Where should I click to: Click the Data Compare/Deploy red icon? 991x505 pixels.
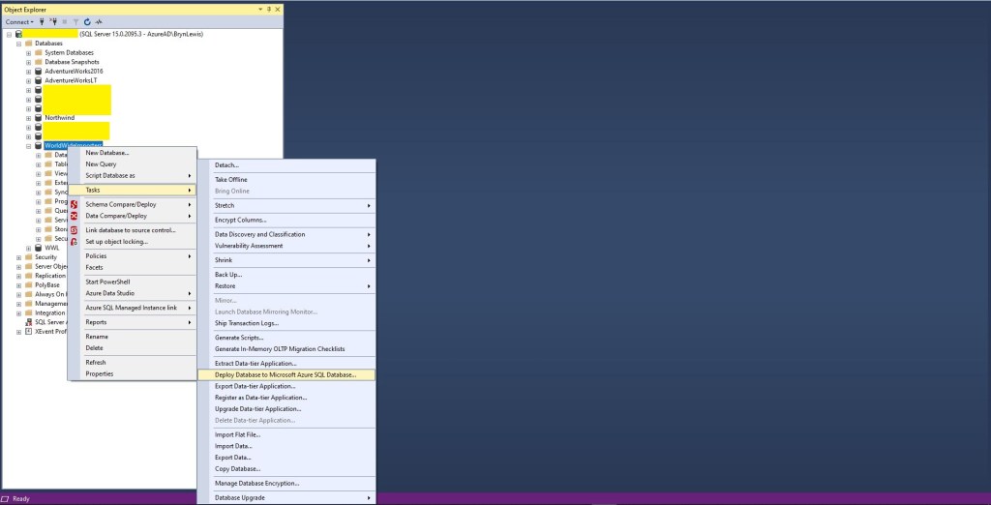coord(75,217)
